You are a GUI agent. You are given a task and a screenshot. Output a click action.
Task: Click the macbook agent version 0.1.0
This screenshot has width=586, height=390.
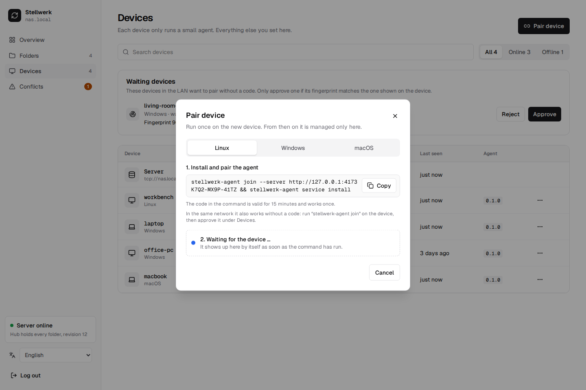493,280
